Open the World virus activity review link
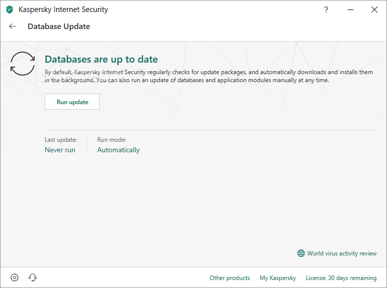387x288 pixels. point(342,253)
